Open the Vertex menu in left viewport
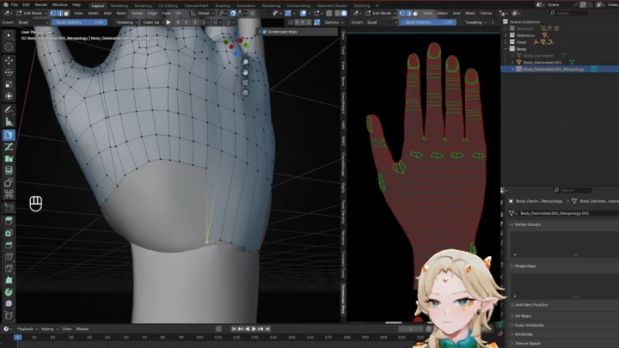Viewport: 619px width, 348px height. point(137,13)
